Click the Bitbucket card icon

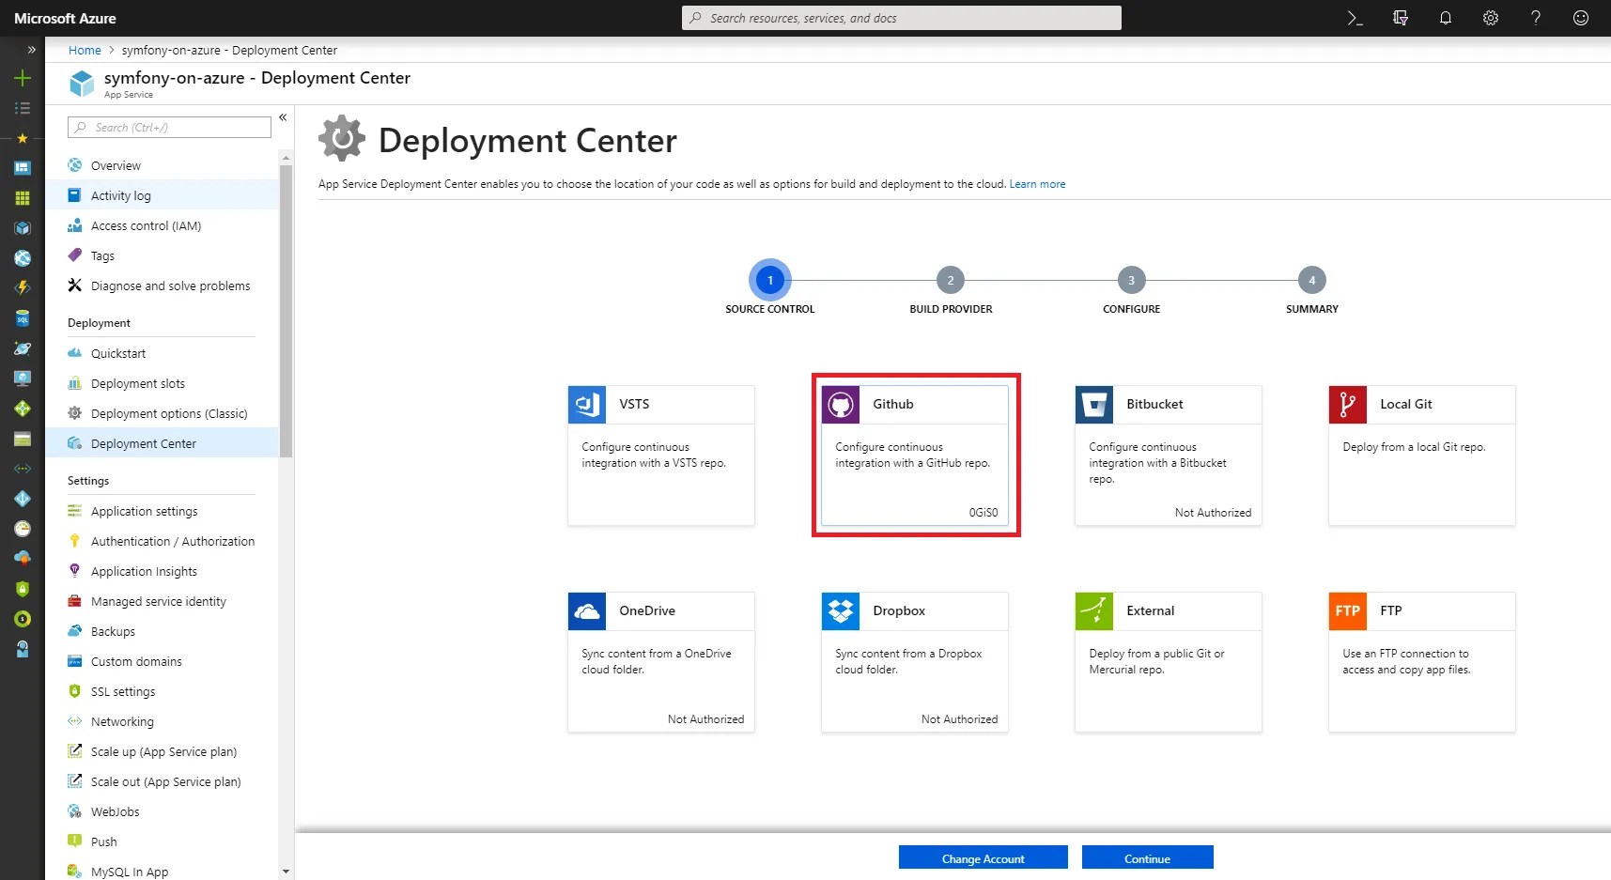[1094, 405]
